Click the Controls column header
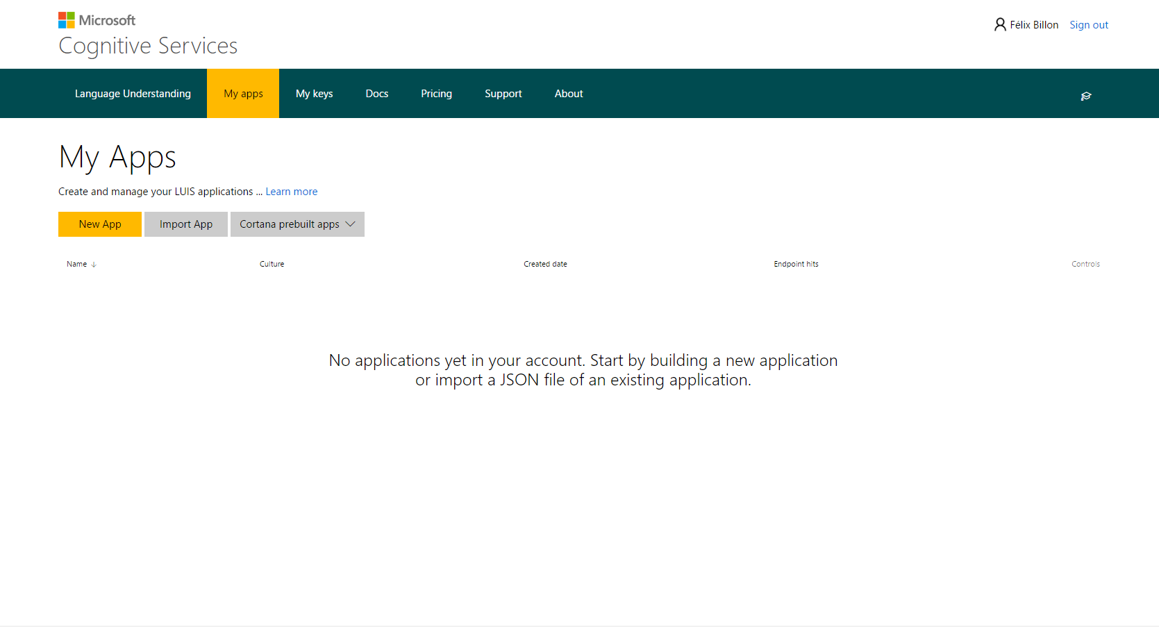This screenshot has width=1159, height=627. (1085, 264)
